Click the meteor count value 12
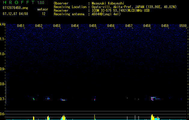This screenshot has height=120, width=189. pyautogui.click(x=44, y=14)
